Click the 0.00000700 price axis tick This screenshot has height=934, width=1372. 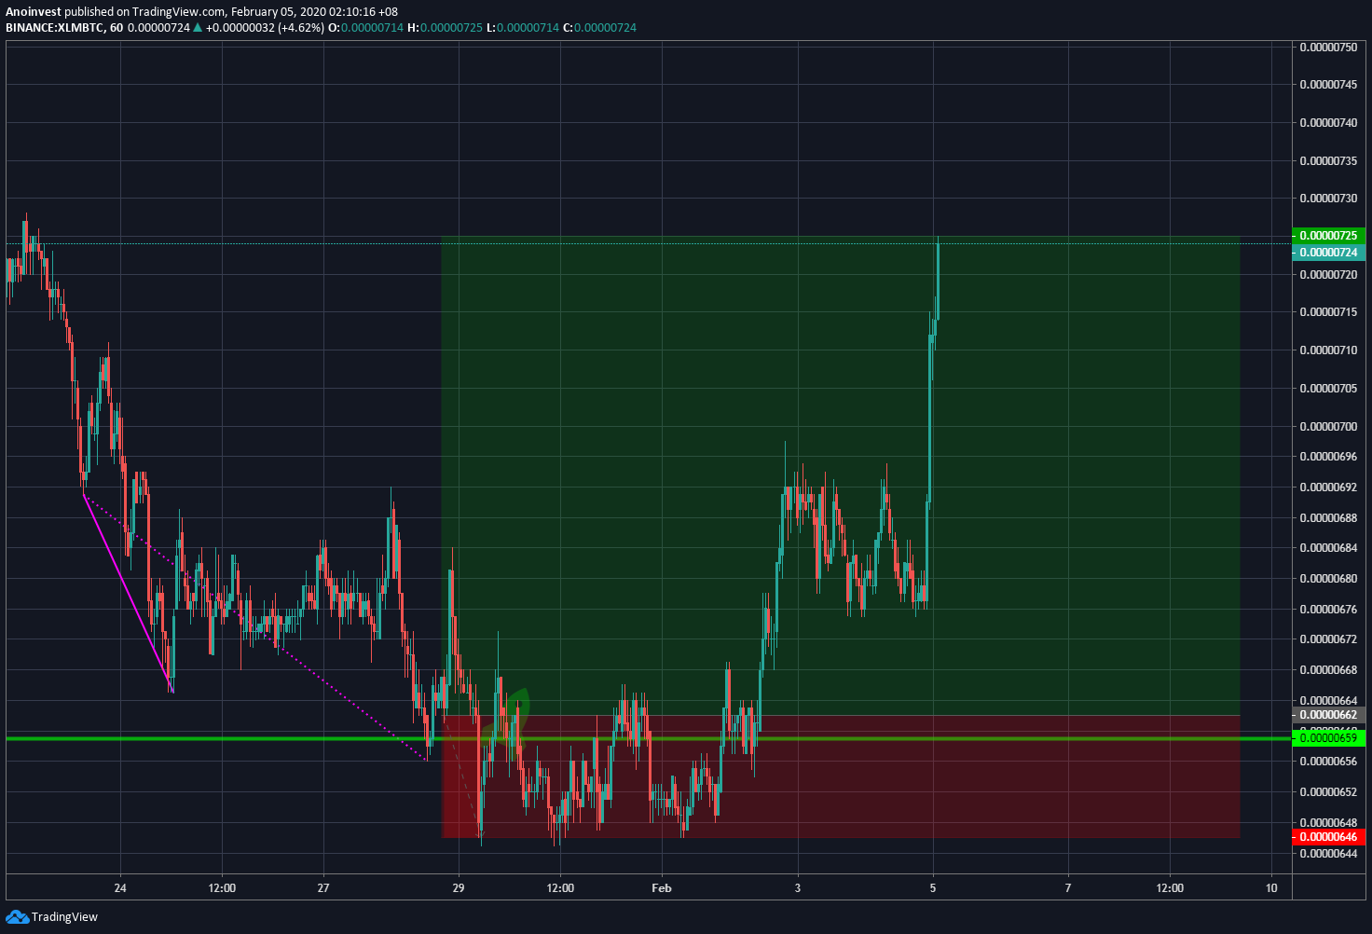click(1328, 426)
